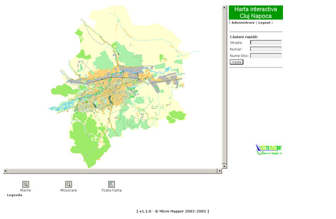Click the vertical map scrollbar track

click(x=225, y=84)
